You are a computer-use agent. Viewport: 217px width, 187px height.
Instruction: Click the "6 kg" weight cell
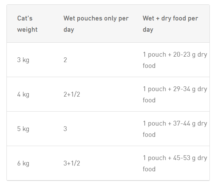pos(23,163)
